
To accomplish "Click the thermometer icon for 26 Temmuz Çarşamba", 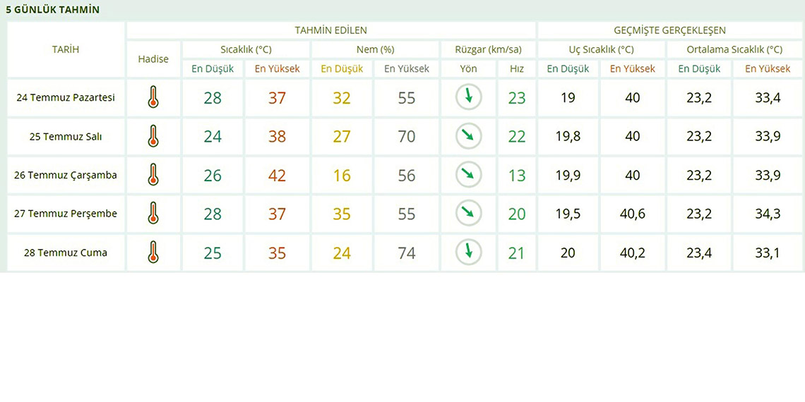I will (153, 175).
